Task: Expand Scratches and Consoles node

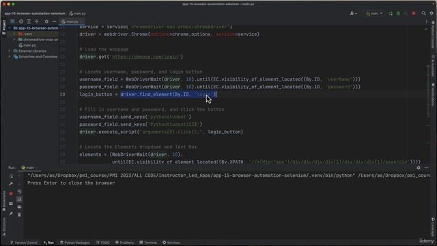Action: click(10, 57)
